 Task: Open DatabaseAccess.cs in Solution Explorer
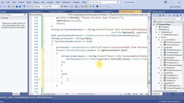tap(171, 35)
